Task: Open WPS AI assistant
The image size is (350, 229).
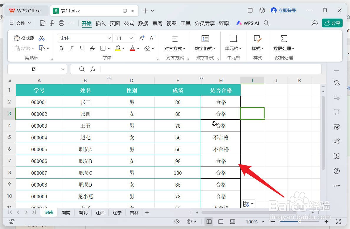Action: coord(247,23)
